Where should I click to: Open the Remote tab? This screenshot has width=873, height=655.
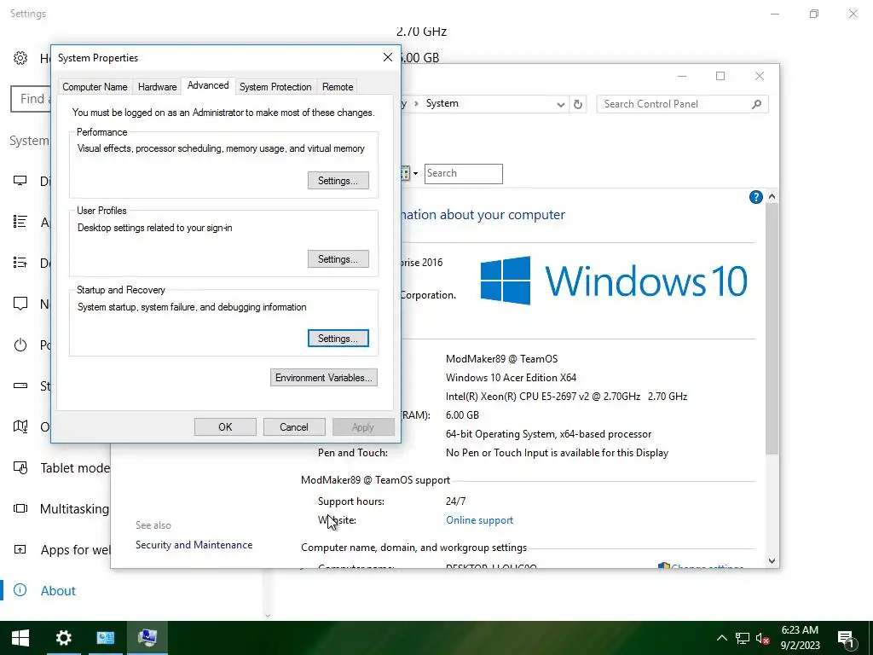338,87
